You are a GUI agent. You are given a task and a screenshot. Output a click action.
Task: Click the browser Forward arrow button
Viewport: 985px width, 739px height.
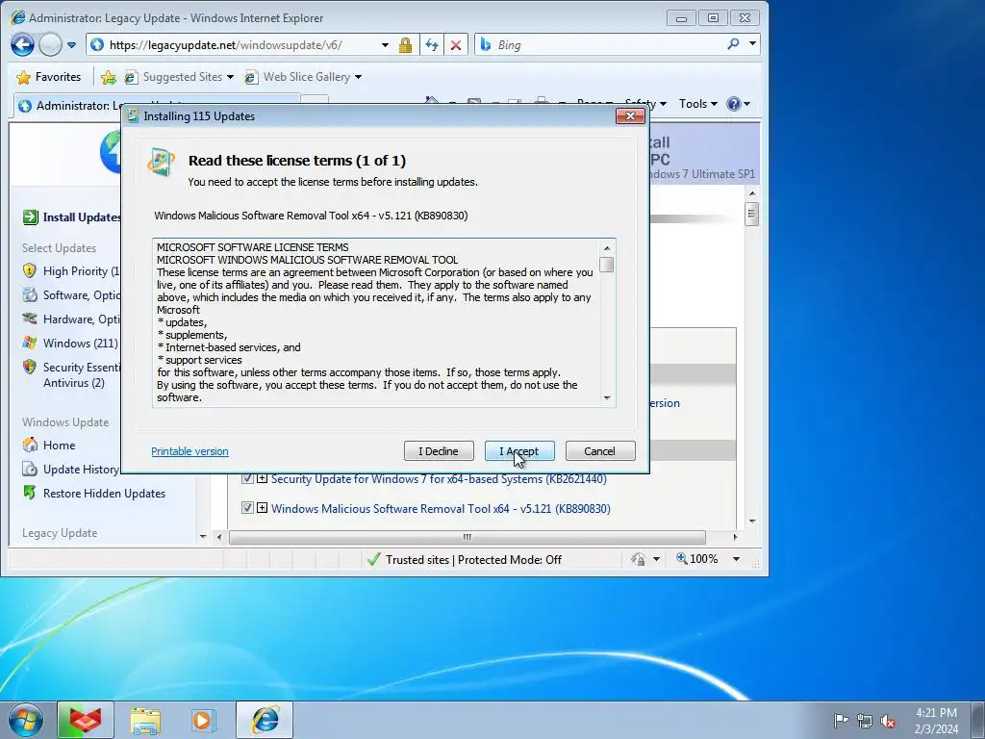point(50,45)
